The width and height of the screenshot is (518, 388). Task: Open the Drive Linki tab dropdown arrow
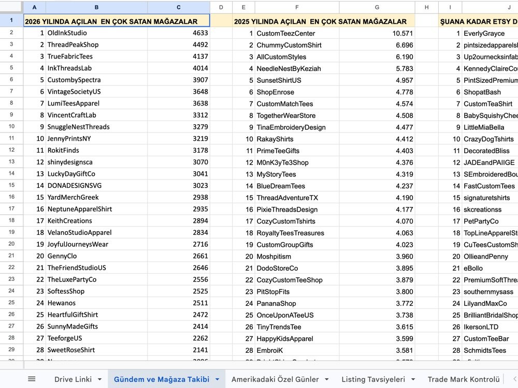coord(100,379)
